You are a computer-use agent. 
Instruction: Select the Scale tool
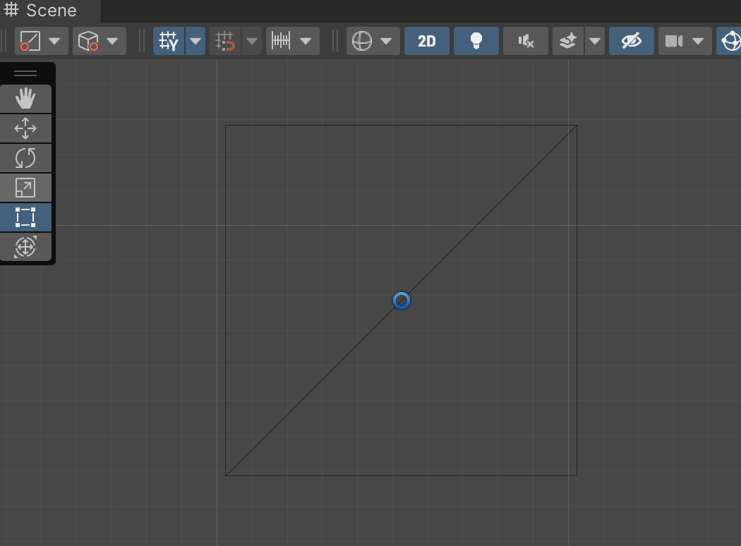25,188
